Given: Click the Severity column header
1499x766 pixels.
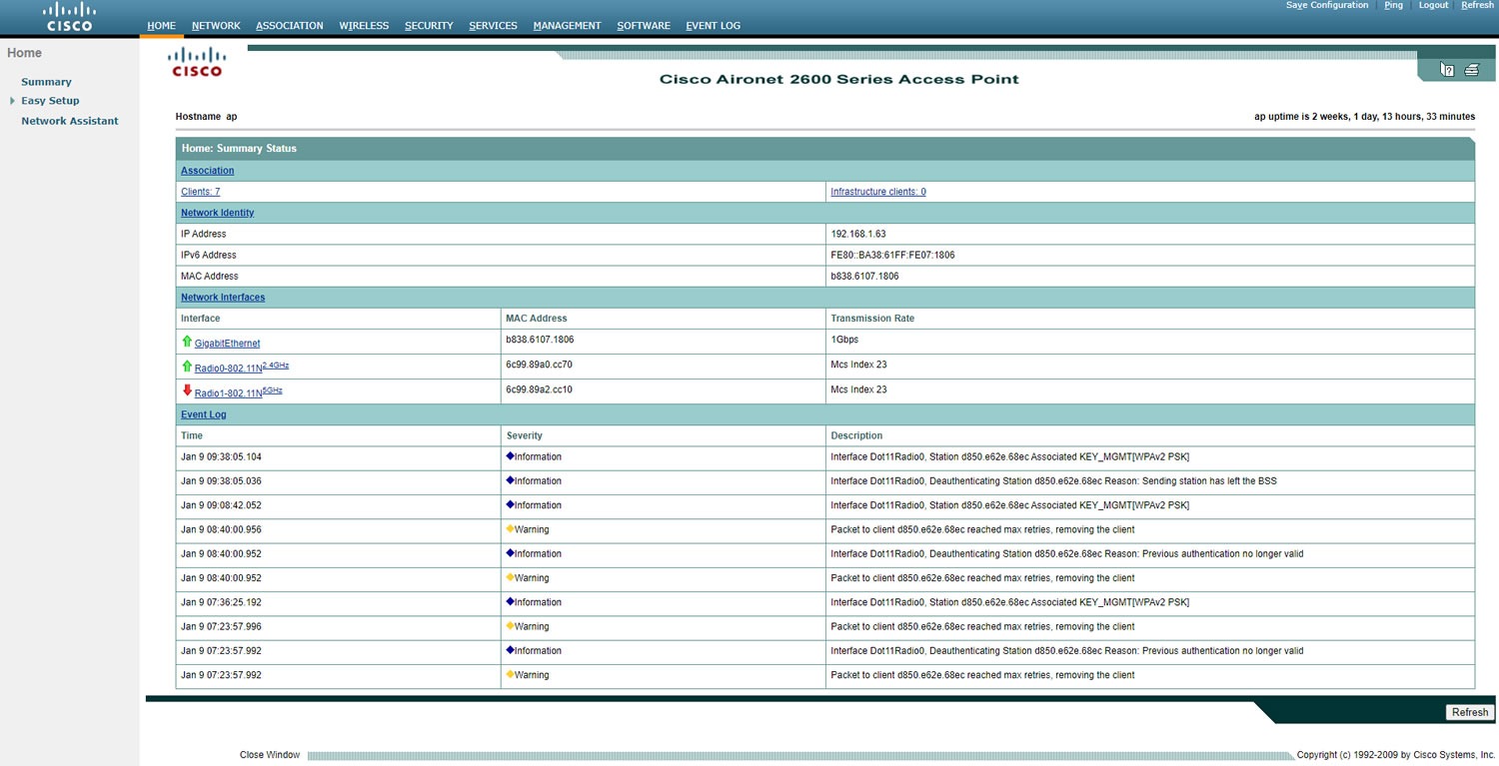Looking at the screenshot, I should click(525, 435).
